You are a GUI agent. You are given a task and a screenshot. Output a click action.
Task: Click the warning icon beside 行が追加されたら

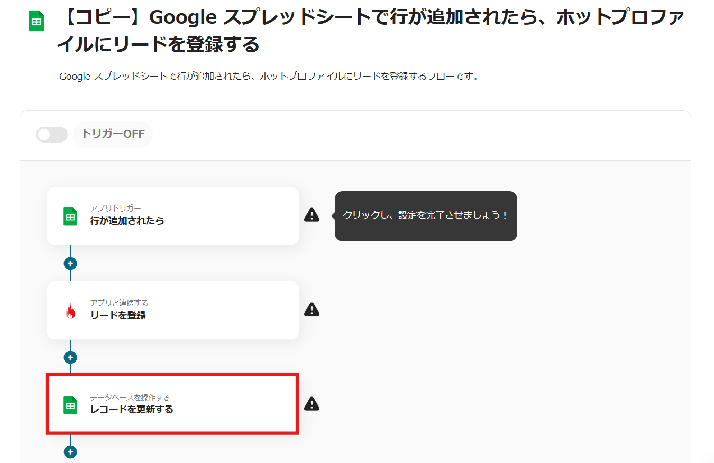pyautogui.click(x=312, y=215)
